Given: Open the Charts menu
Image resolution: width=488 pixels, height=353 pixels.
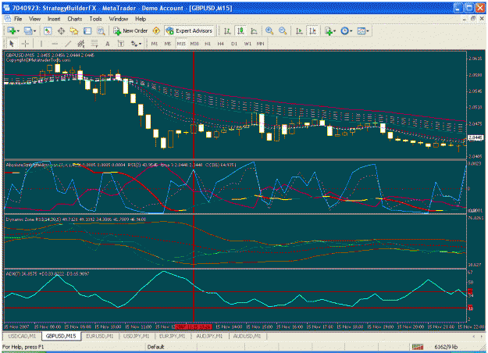Looking at the screenshot, I should pos(75,19).
